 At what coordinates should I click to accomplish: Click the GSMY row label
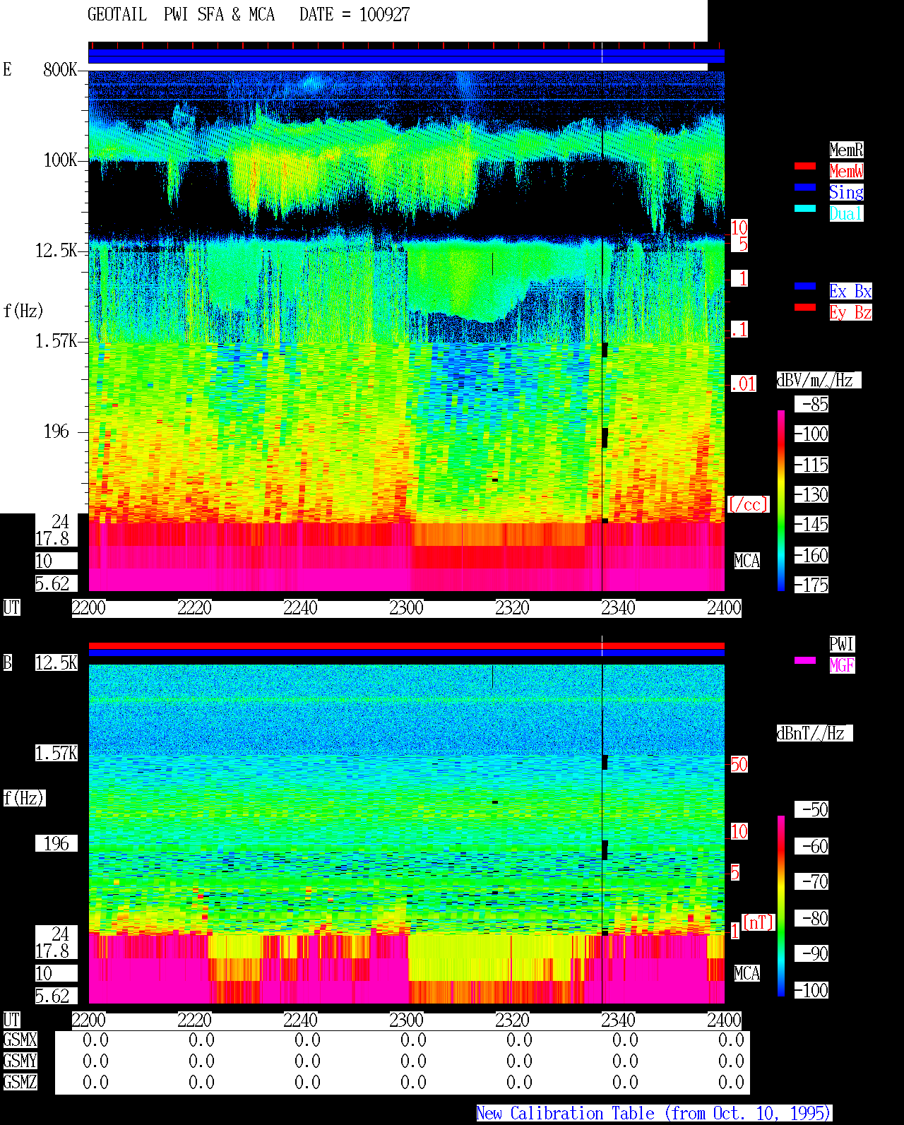pyautogui.click(x=20, y=1061)
